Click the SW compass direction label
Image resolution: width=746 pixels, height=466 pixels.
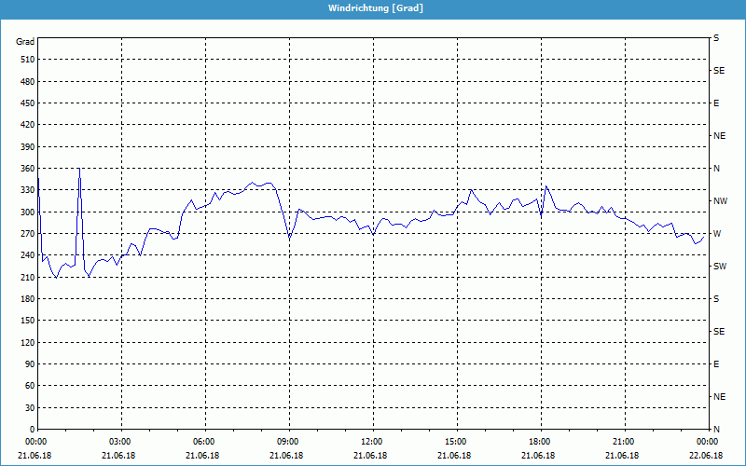pos(720,267)
